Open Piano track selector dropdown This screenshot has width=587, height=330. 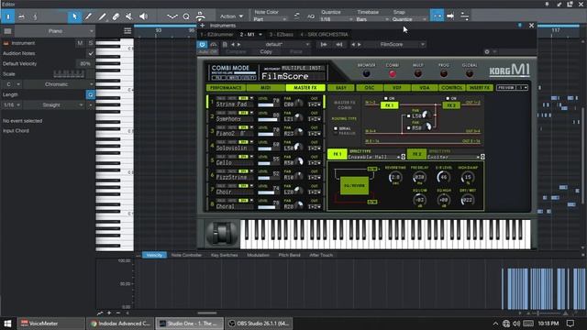55,31
